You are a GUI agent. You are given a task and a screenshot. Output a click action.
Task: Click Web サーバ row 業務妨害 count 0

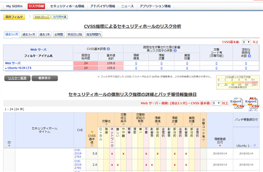[x=187, y=64]
